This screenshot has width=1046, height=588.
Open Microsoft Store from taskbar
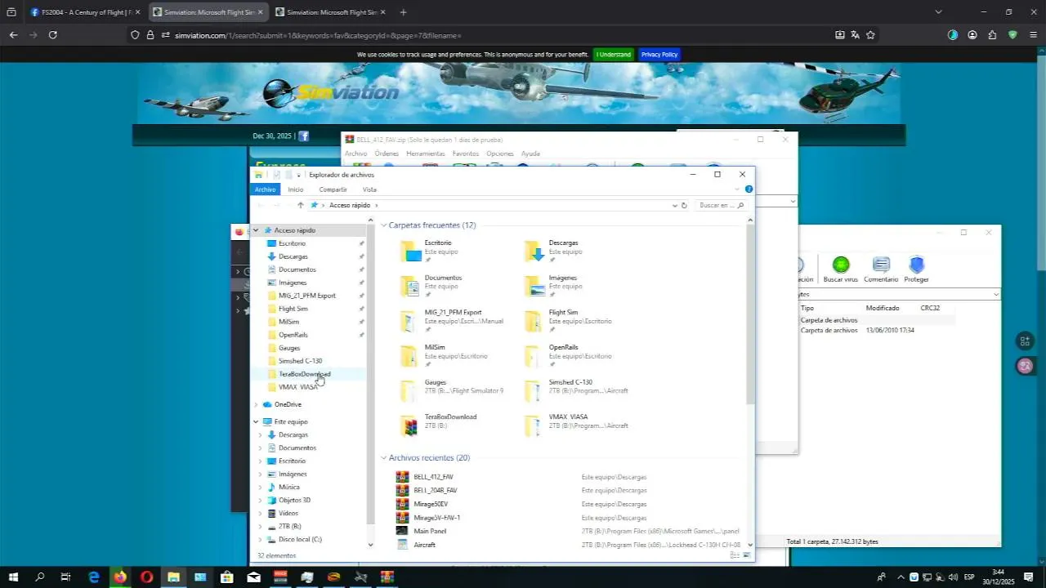click(x=227, y=577)
